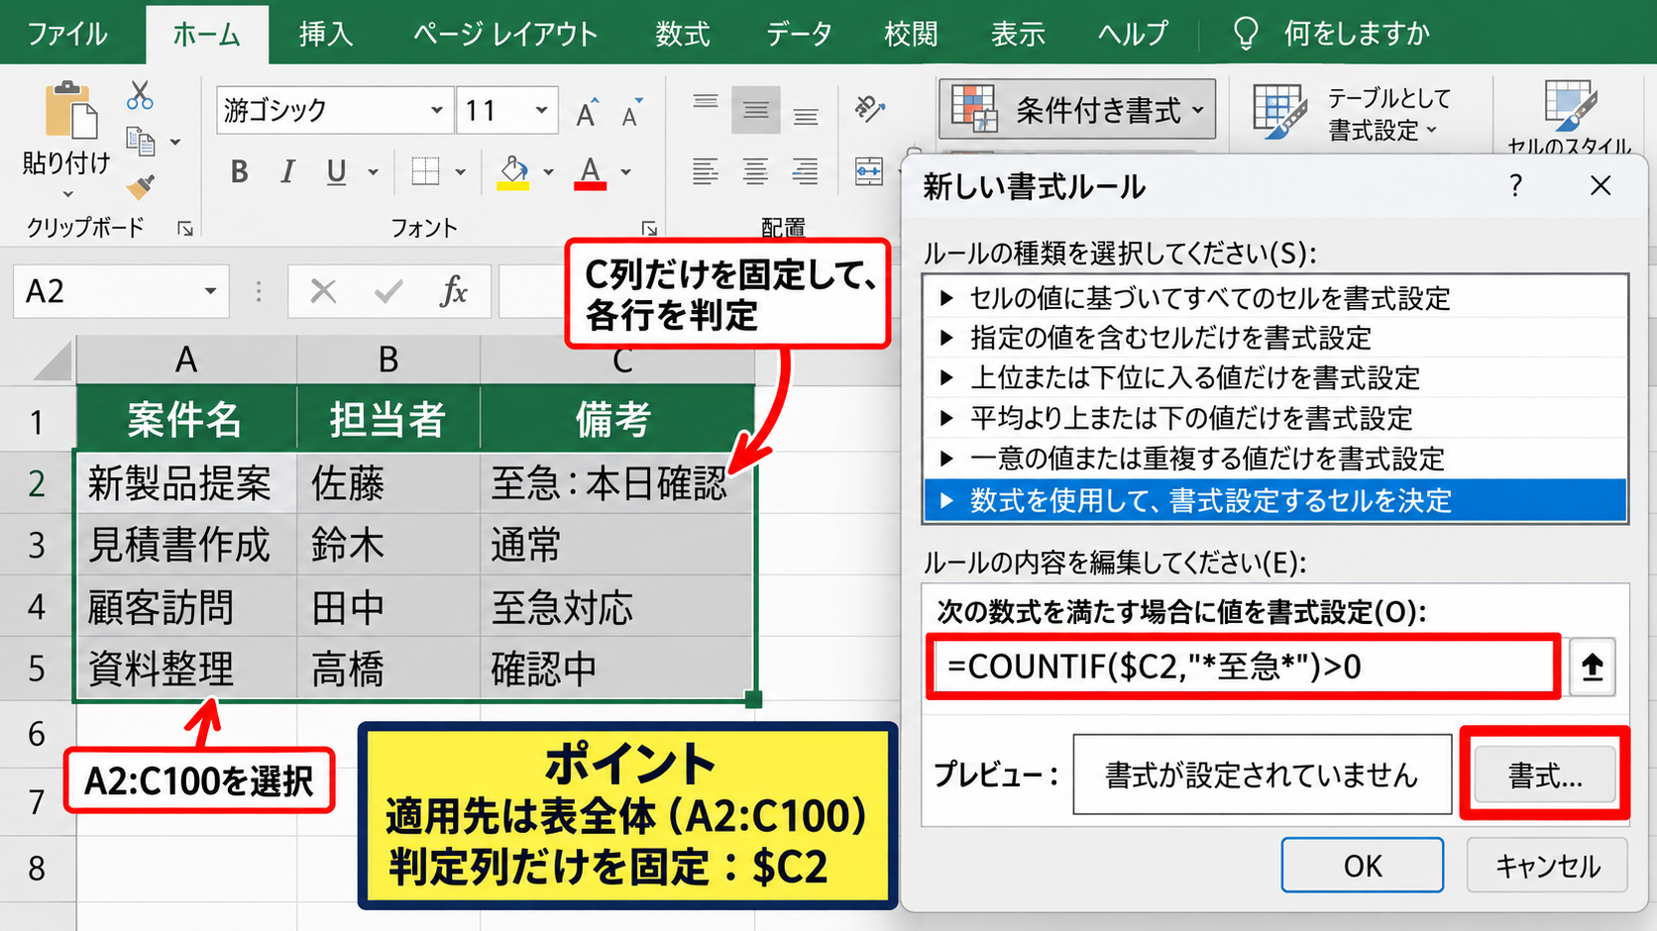Toggle italic formatting
The height and width of the screenshot is (931, 1657).
(287, 171)
